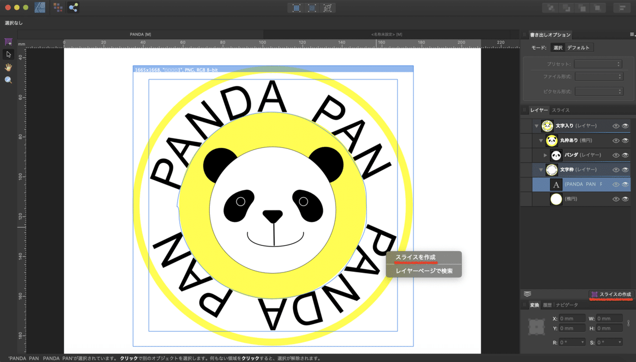Viewport: 636px width, 362px height.
Task: Switch to the スライス tab
Action: pos(560,110)
